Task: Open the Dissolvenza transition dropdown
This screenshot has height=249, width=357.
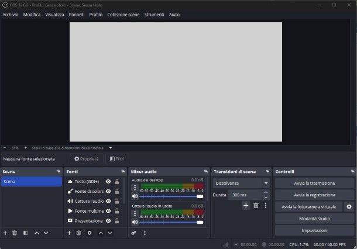Action: (241, 183)
